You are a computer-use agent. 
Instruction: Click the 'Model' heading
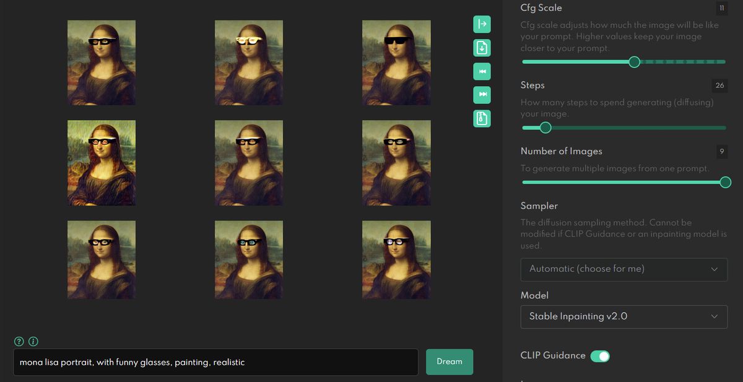pos(534,295)
